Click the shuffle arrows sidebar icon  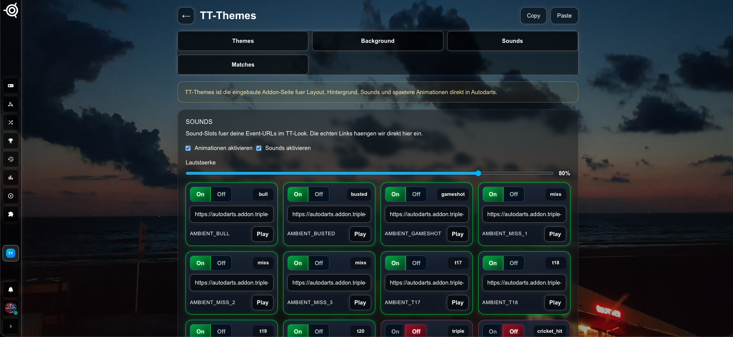[11, 122]
